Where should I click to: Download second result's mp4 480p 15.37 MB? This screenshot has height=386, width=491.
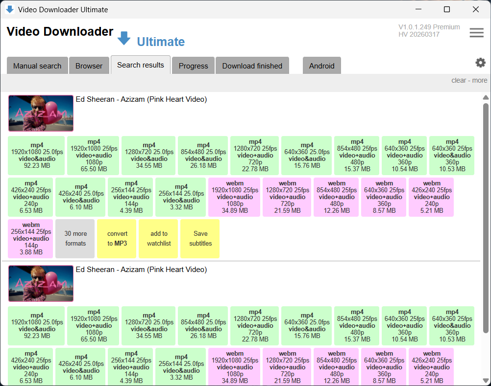[x=357, y=326]
